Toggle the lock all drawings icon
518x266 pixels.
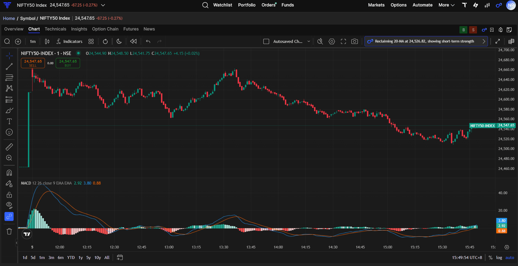point(9,195)
